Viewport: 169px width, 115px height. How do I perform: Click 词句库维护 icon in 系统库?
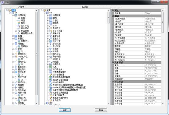pos(50,69)
